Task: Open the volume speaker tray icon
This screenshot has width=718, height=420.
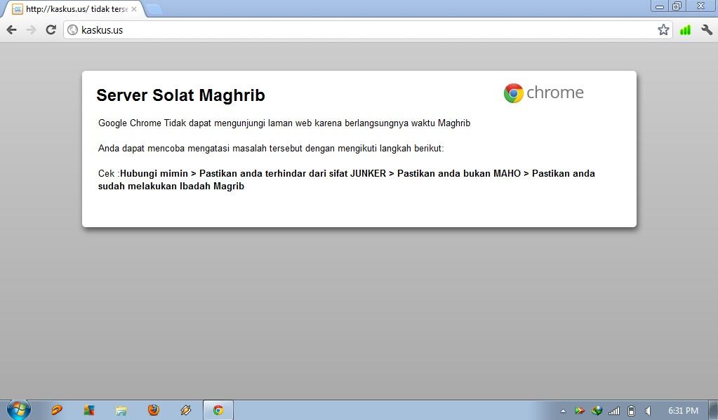Action: (x=648, y=411)
